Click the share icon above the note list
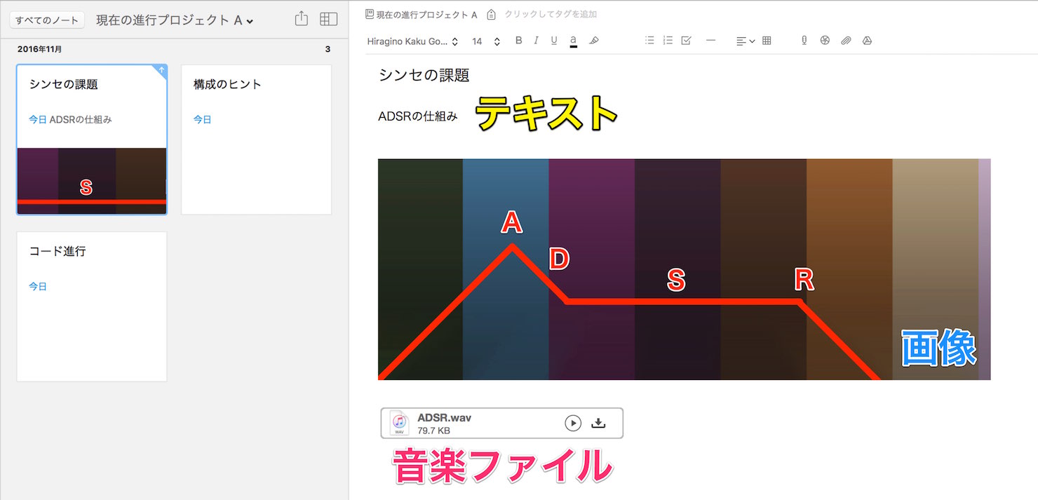 302,19
